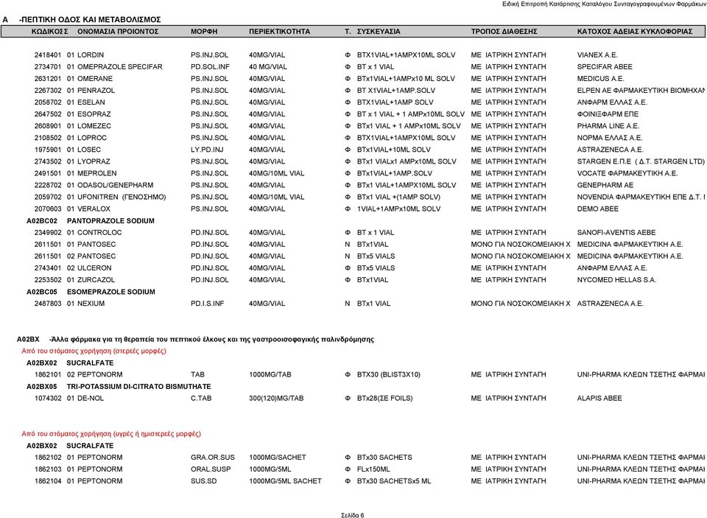Screen dimensions: 707x518
Task: Click the ZURCAZOL product name
Action: [x=96, y=280]
